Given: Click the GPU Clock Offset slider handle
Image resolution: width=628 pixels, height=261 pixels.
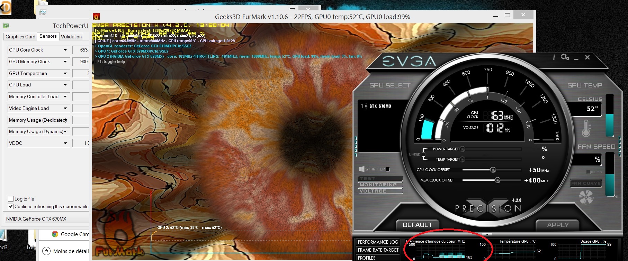Looking at the screenshot, I should coord(493,170).
